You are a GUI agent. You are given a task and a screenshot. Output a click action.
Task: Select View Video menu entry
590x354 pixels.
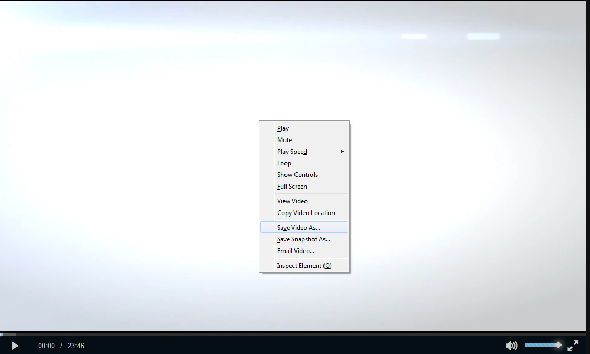[x=304, y=201]
